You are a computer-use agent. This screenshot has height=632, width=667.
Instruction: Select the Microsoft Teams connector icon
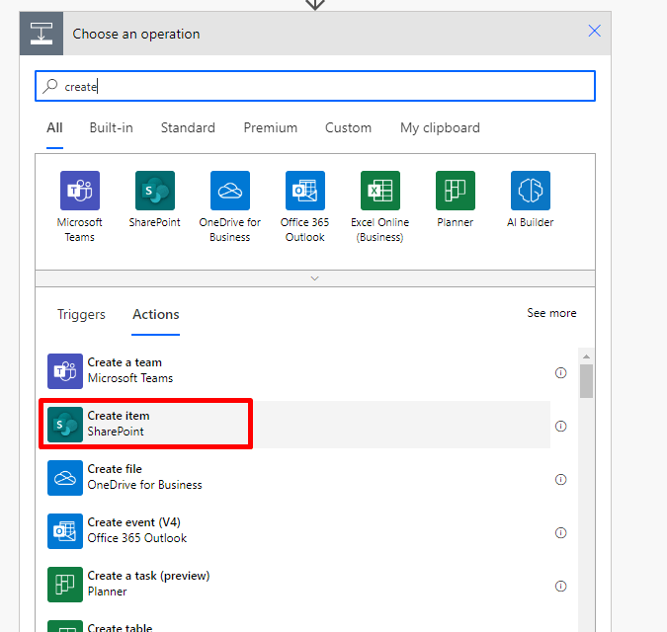click(79, 191)
